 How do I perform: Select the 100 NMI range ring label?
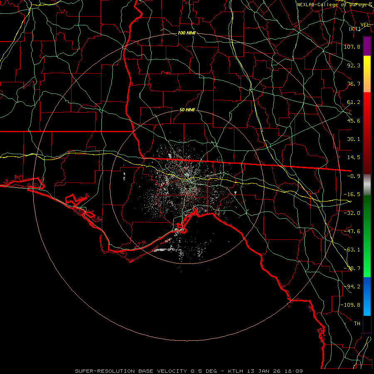click(187, 33)
